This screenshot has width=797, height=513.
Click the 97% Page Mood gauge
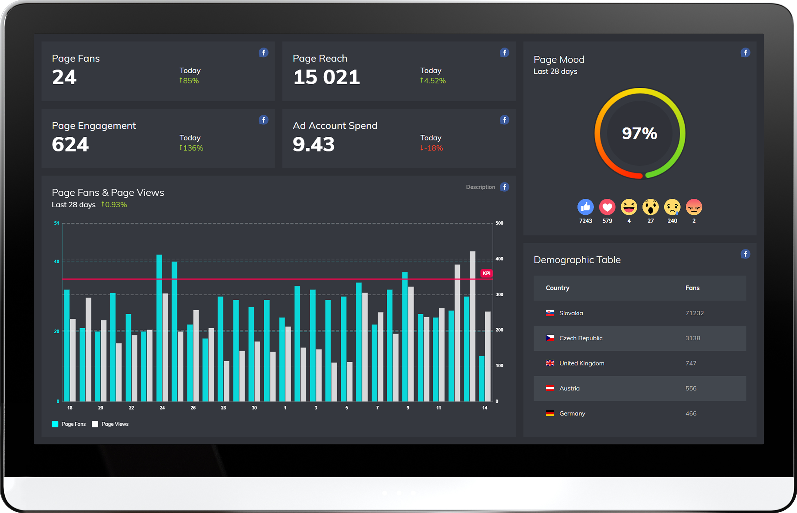[639, 133]
